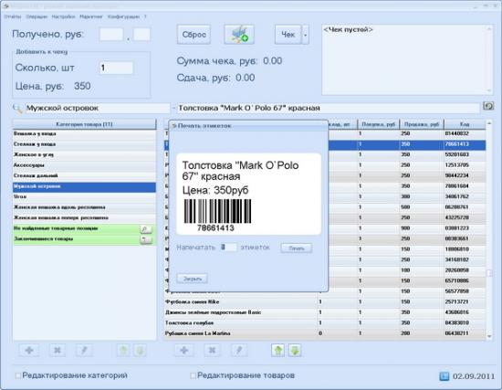Screen dimensions: 502x390
Task: Click the receipt box scrollbar down arrow
Action: click(489, 91)
